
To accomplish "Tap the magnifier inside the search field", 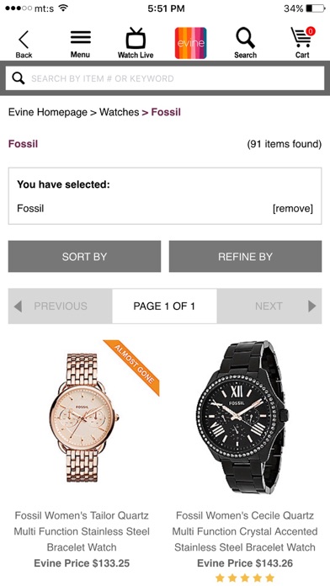I will (19, 78).
